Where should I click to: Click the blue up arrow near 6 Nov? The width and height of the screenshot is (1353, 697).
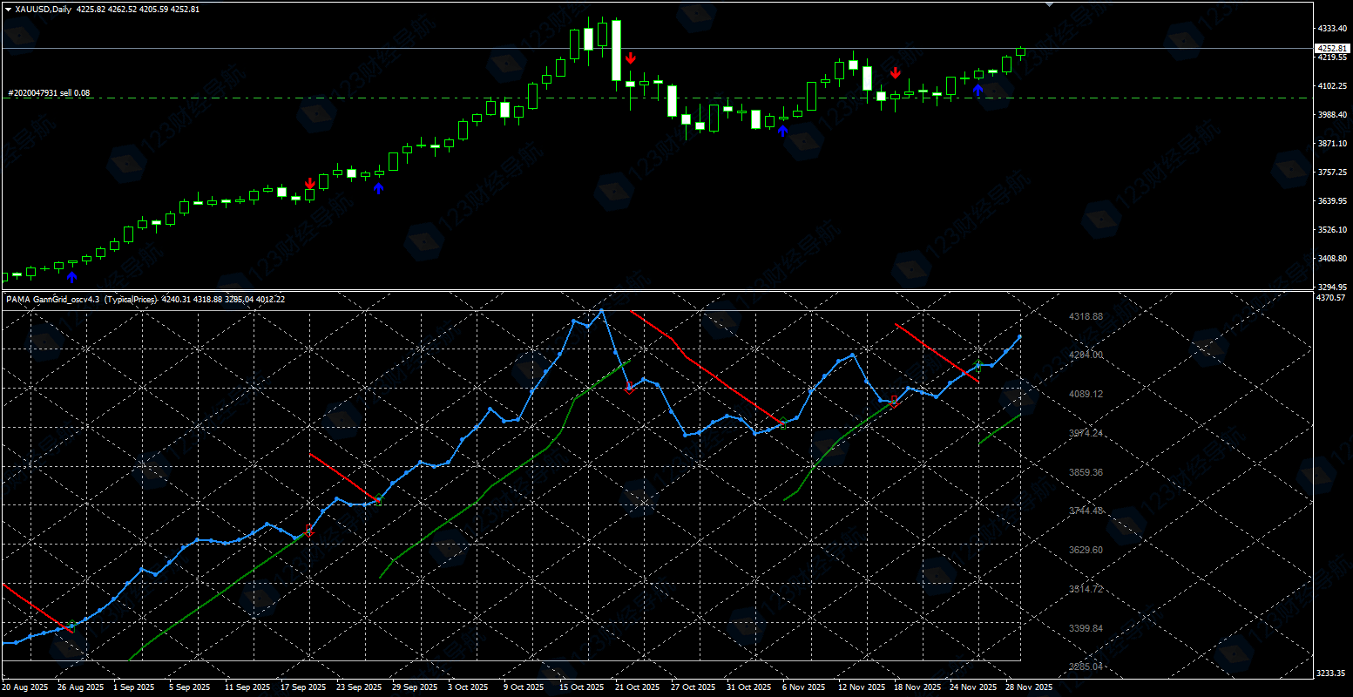782,131
